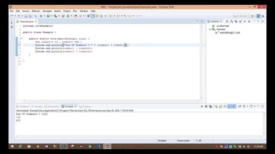This screenshot has height=154, width=275.
Task: Switch to the Declaration tab
Action: click(x=52, y=107)
